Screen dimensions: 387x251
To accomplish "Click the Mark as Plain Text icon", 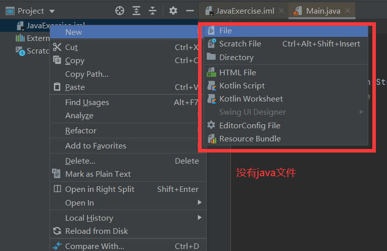I will [x=56, y=174].
